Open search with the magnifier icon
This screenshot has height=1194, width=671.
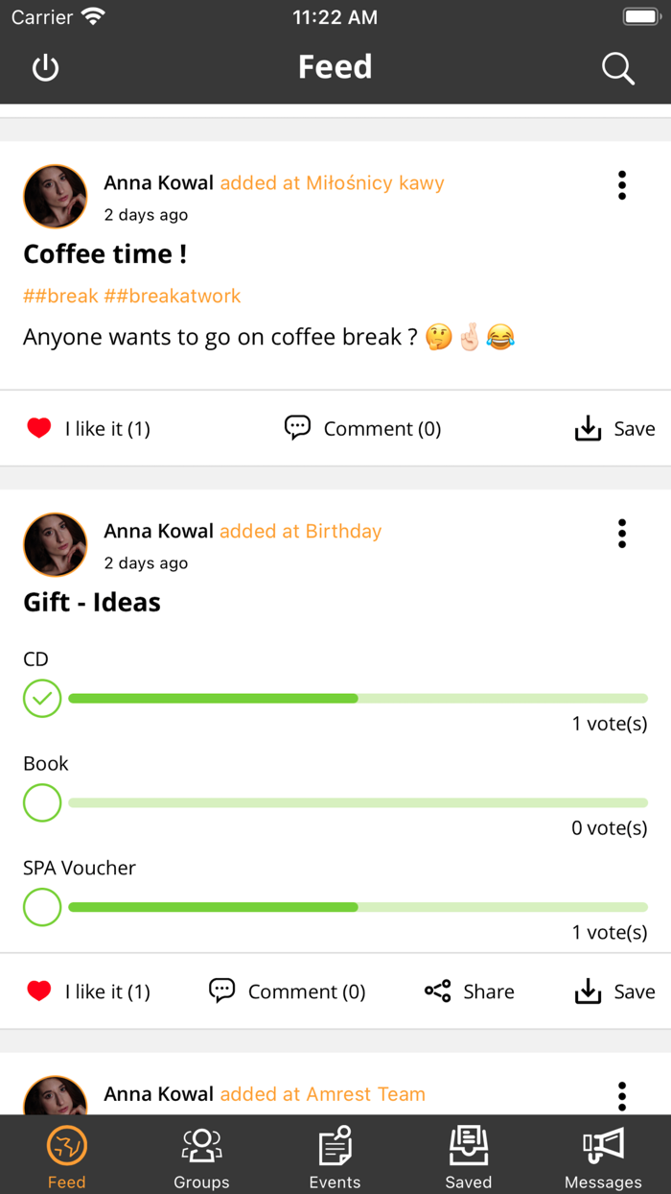617,68
